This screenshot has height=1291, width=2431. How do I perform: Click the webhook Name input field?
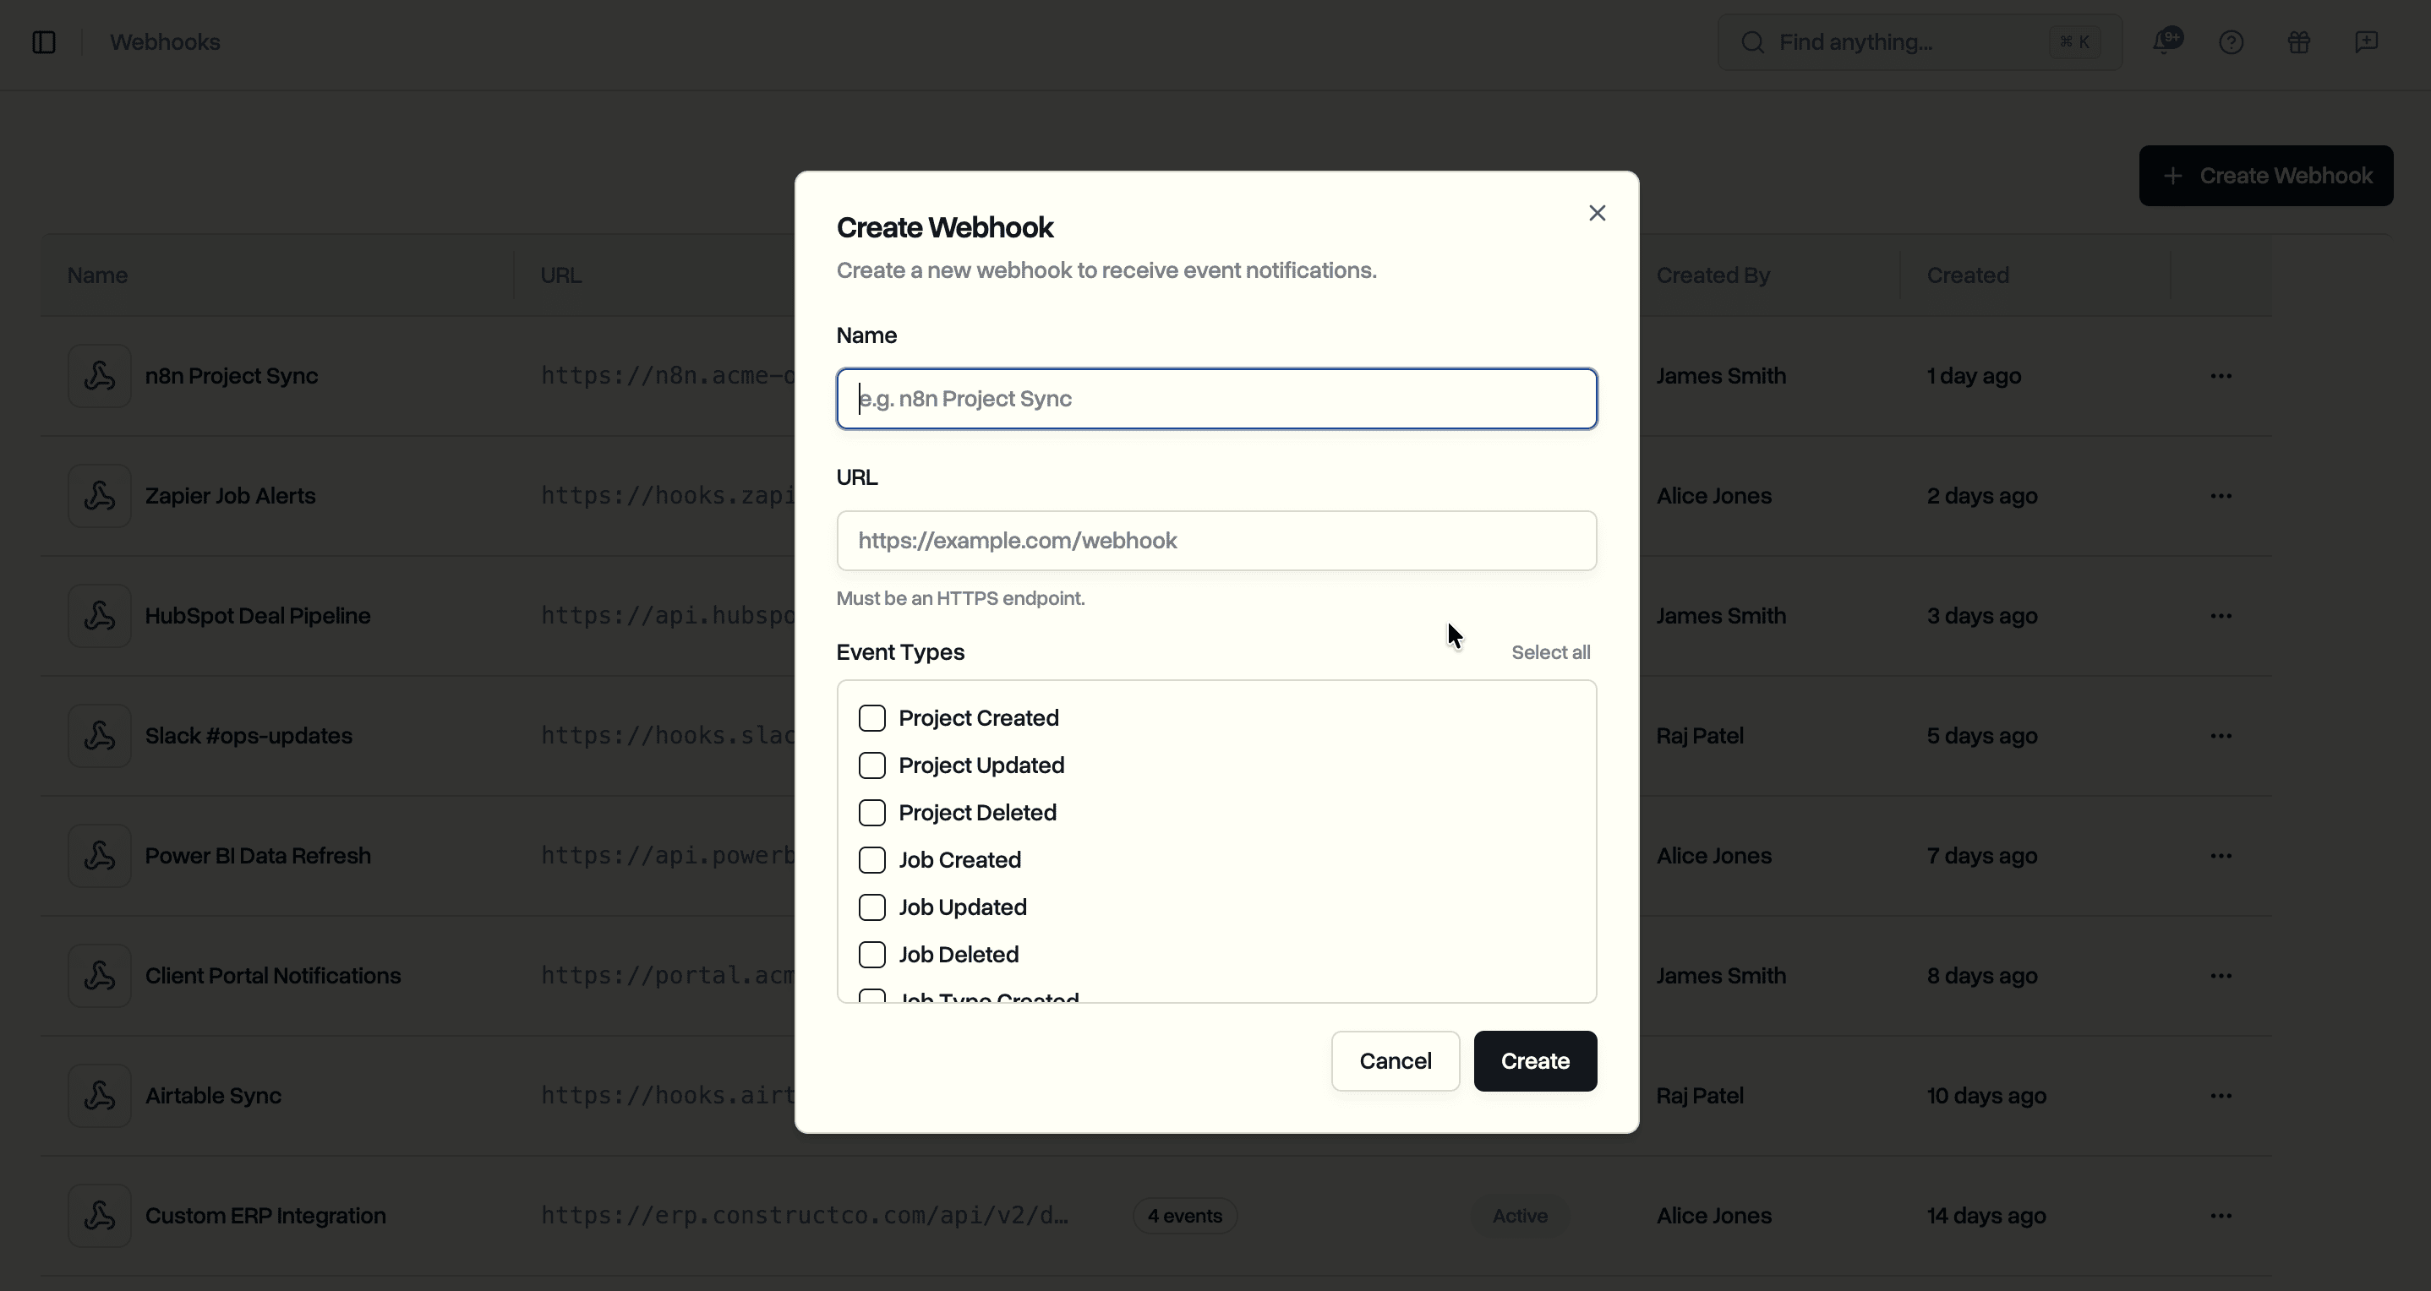coord(1215,398)
